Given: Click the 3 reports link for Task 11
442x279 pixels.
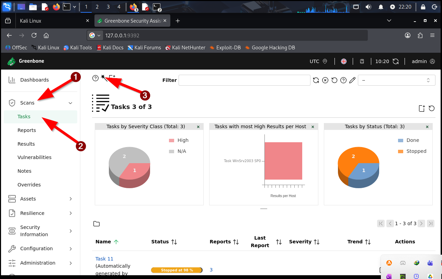Looking at the screenshot, I should [x=211, y=270].
